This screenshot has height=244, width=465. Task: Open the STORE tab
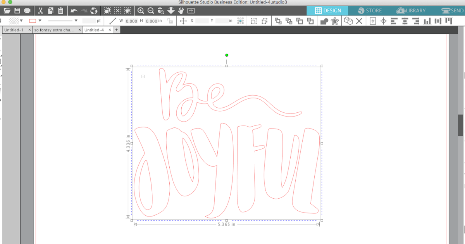tap(370, 11)
